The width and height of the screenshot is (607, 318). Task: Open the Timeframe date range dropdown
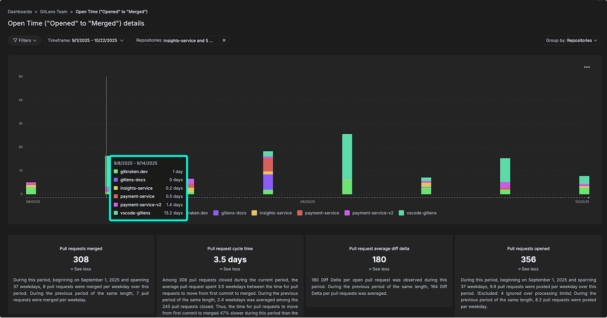(x=85, y=40)
